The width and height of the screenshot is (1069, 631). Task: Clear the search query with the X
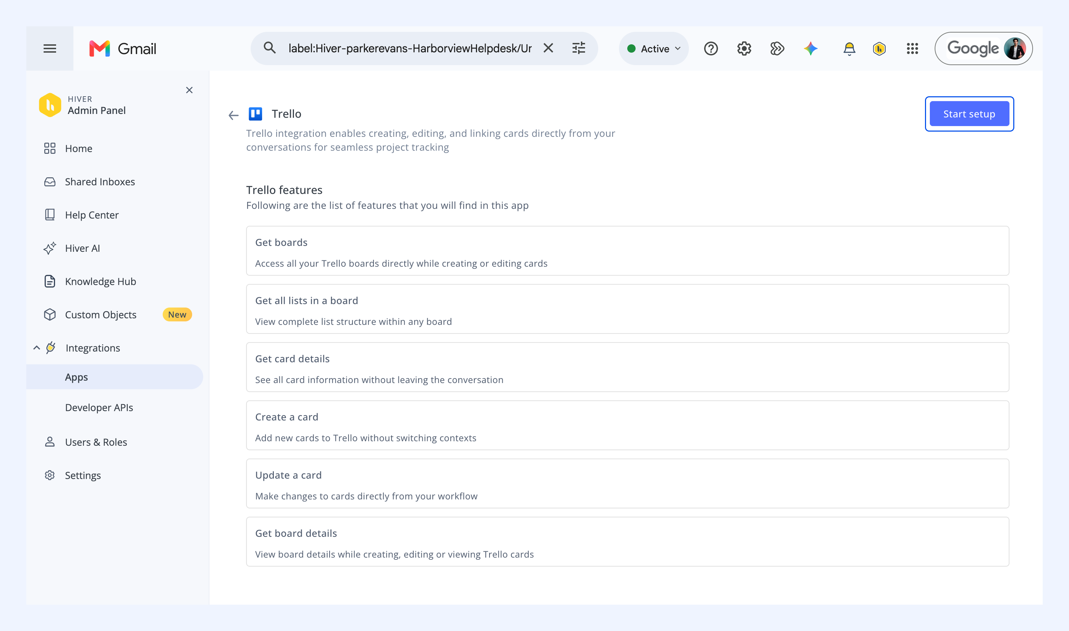[x=548, y=48]
